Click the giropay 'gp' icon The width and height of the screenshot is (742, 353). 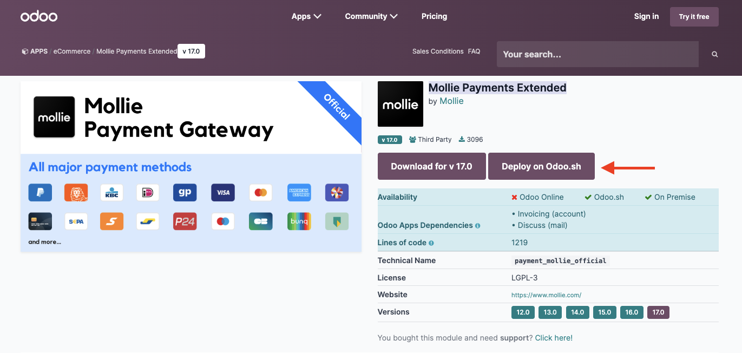coord(185,192)
